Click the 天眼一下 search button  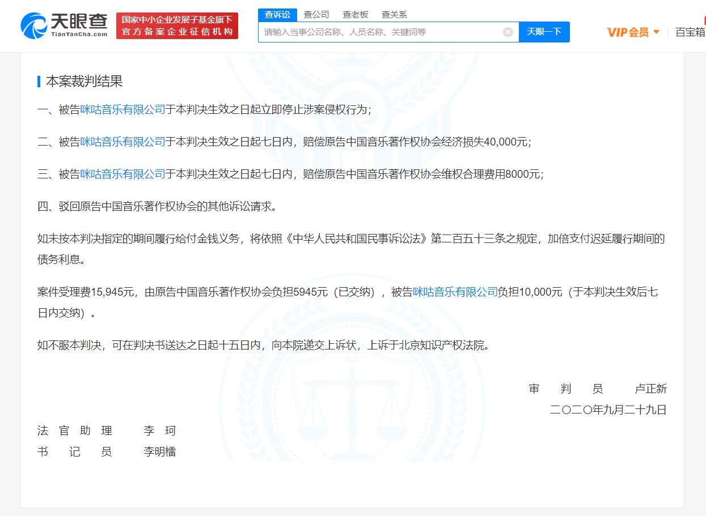544,32
